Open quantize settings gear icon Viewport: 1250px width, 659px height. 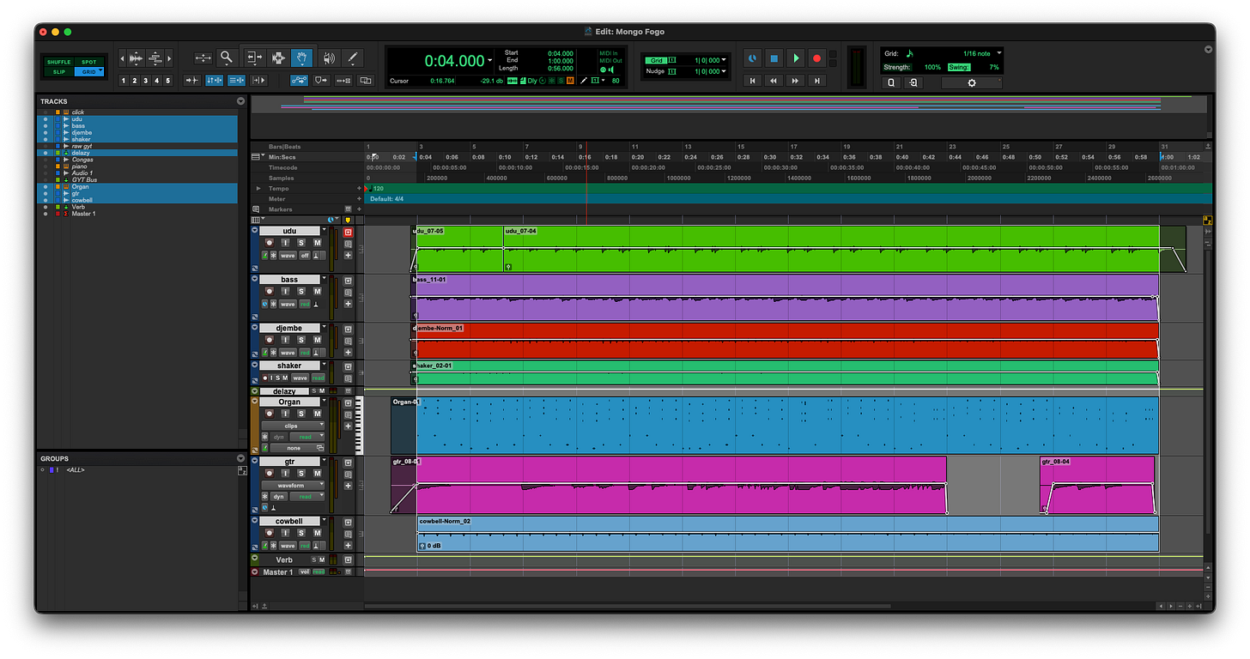tap(972, 83)
